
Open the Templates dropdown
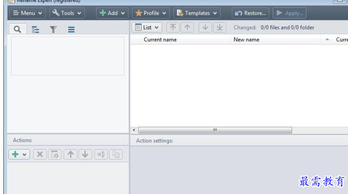coord(197,13)
